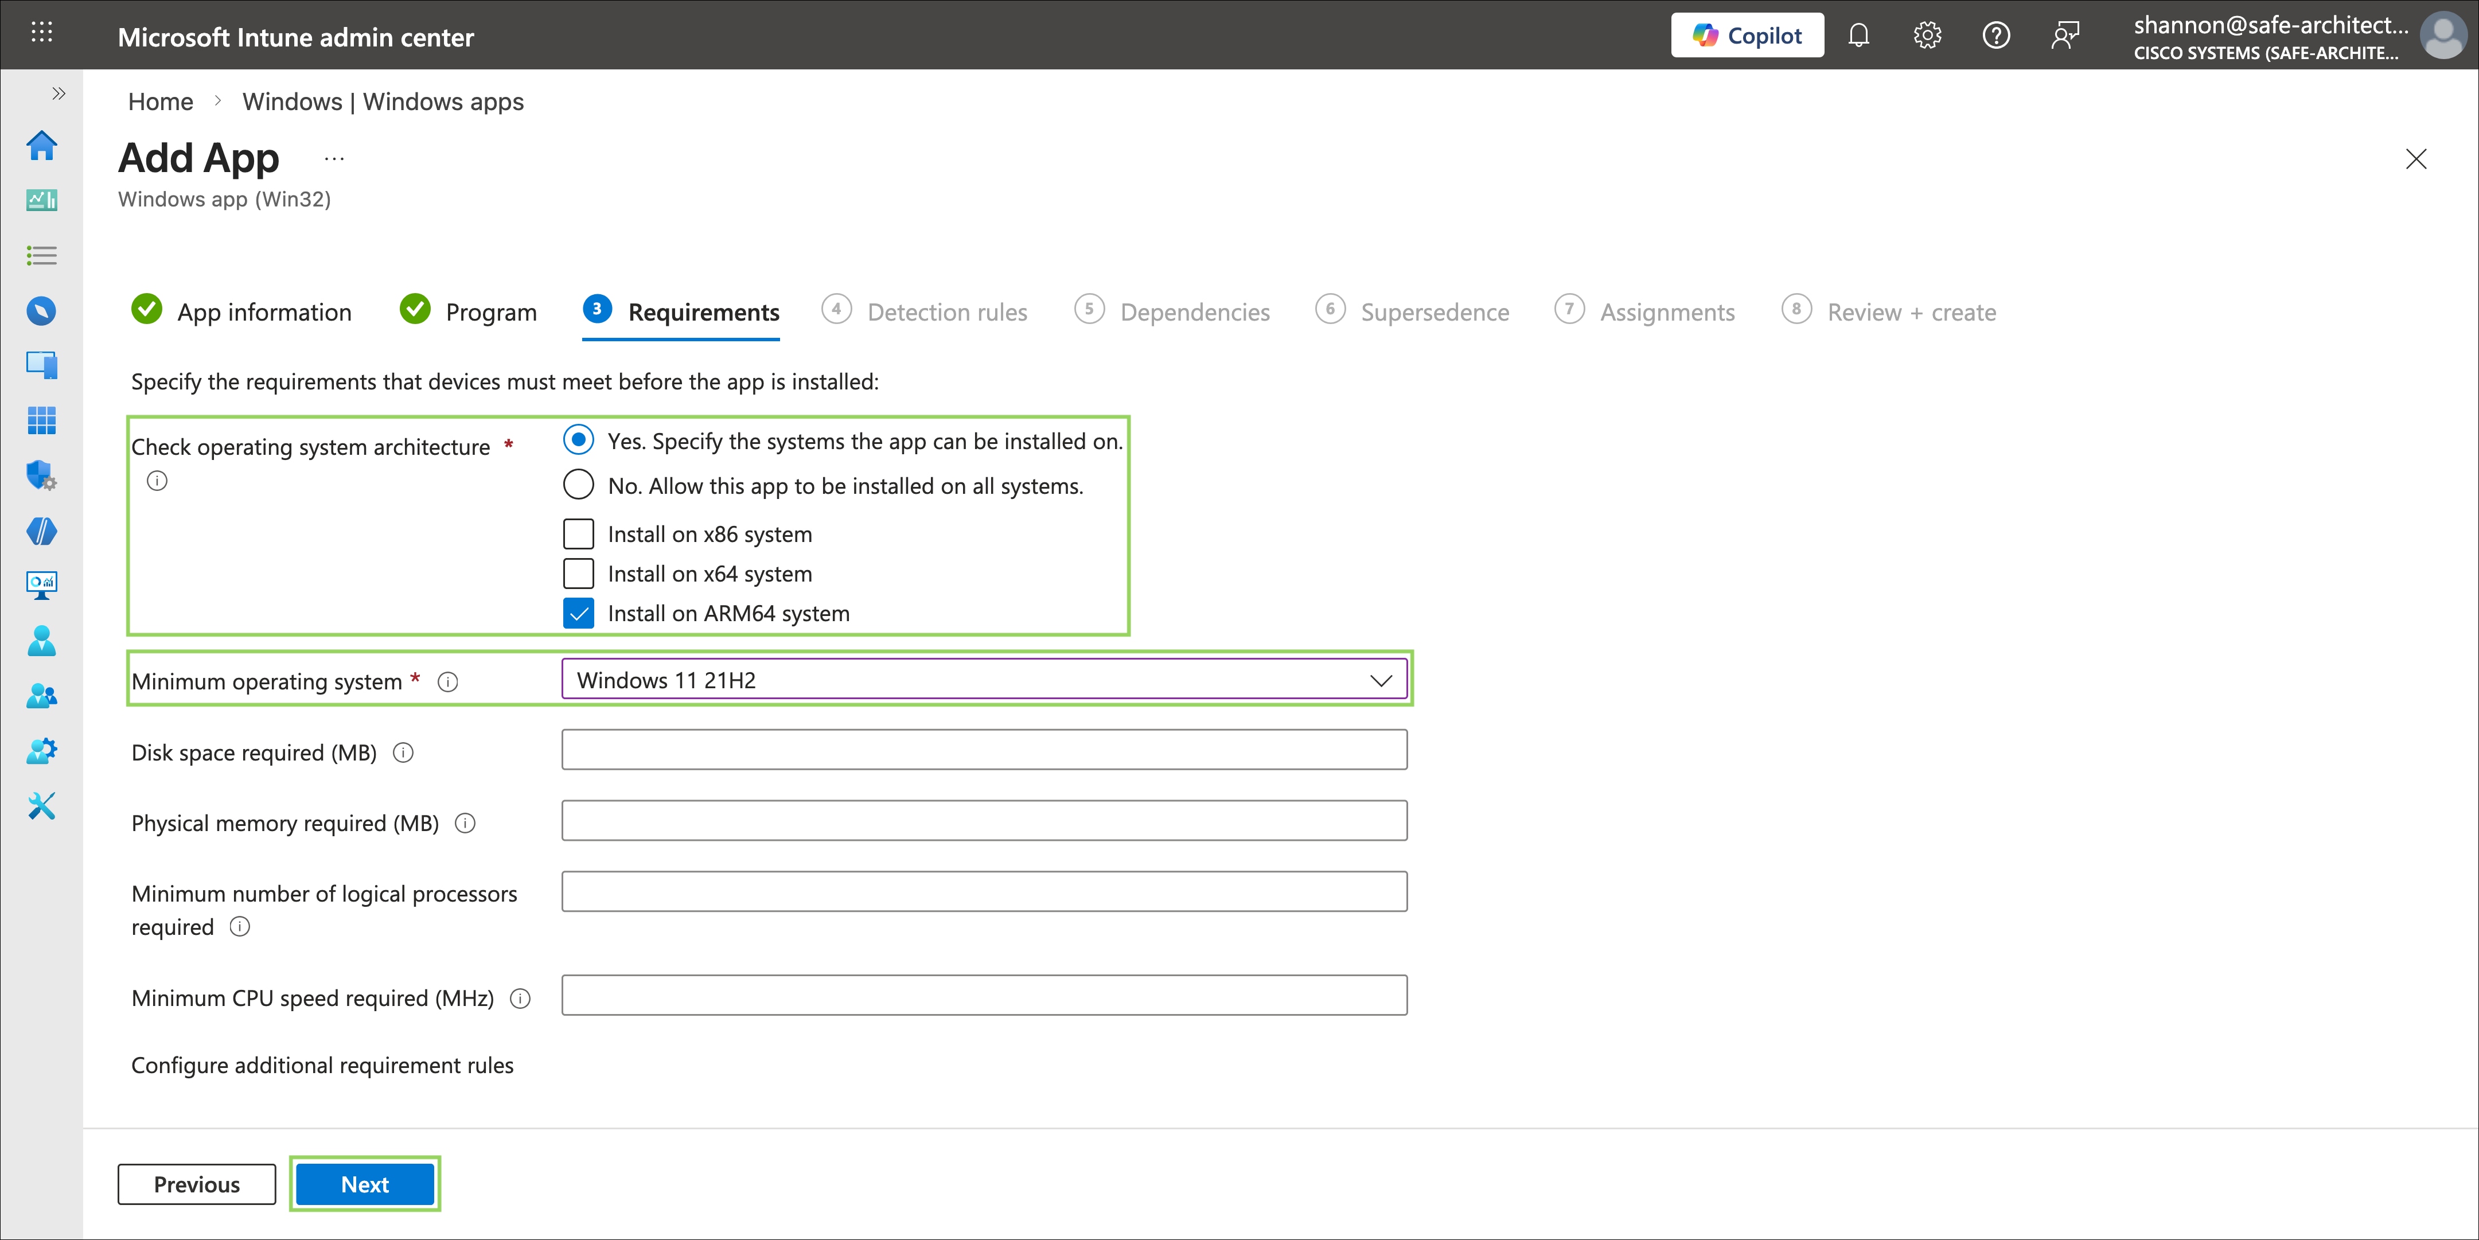Click the 'Add App' page heading
The height and width of the screenshot is (1240, 2479).
click(198, 158)
